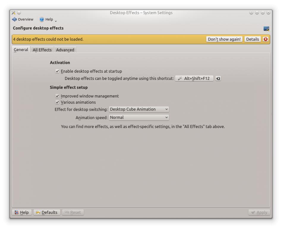This screenshot has width=282, height=228.
Task: Switch to the All Effects tab
Action: click(42, 50)
